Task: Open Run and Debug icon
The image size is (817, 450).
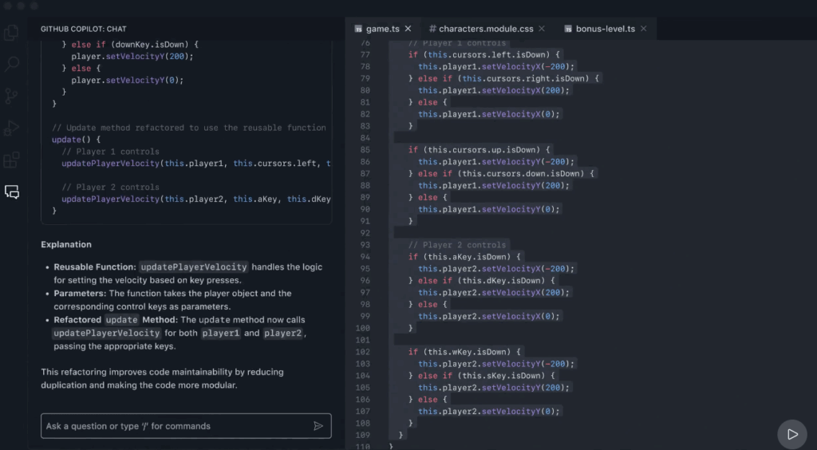Action: tap(11, 128)
